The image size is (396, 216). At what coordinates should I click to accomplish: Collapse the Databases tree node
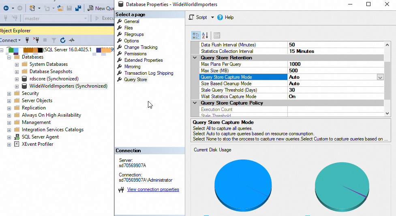(9, 57)
